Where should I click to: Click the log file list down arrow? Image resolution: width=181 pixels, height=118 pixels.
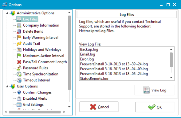tap(171, 77)
